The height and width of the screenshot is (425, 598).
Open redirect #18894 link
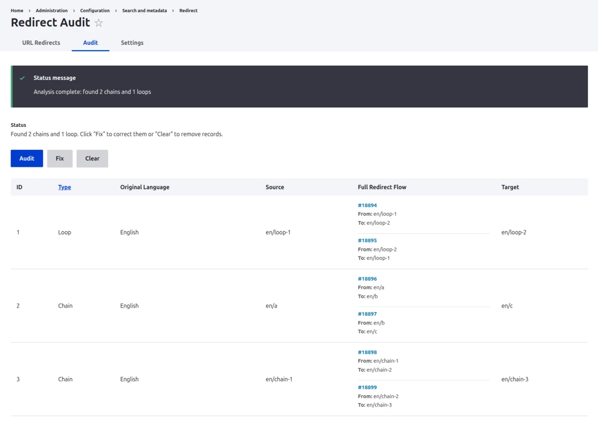click(367, 205)
